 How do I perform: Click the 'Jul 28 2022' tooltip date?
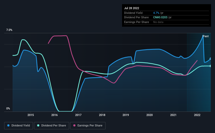[x=132, y=8]
